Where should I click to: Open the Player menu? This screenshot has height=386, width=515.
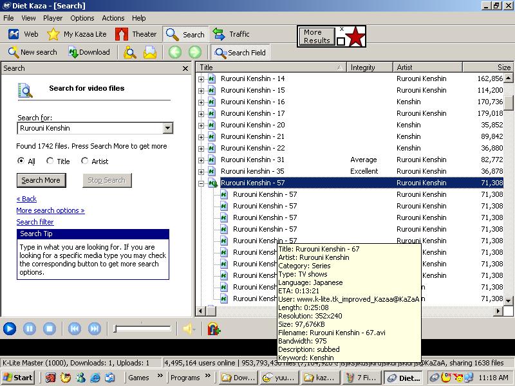(53, 18)
